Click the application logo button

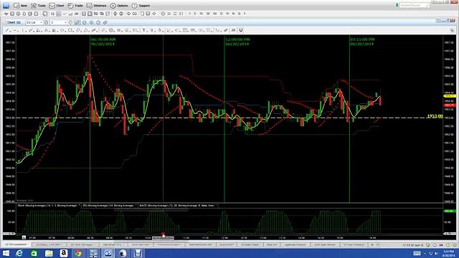pyautogui.click(x=6, y=6)
